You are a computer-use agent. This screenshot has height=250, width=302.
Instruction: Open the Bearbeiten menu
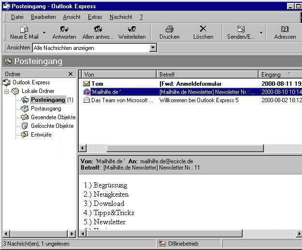(x=43, y=17)
